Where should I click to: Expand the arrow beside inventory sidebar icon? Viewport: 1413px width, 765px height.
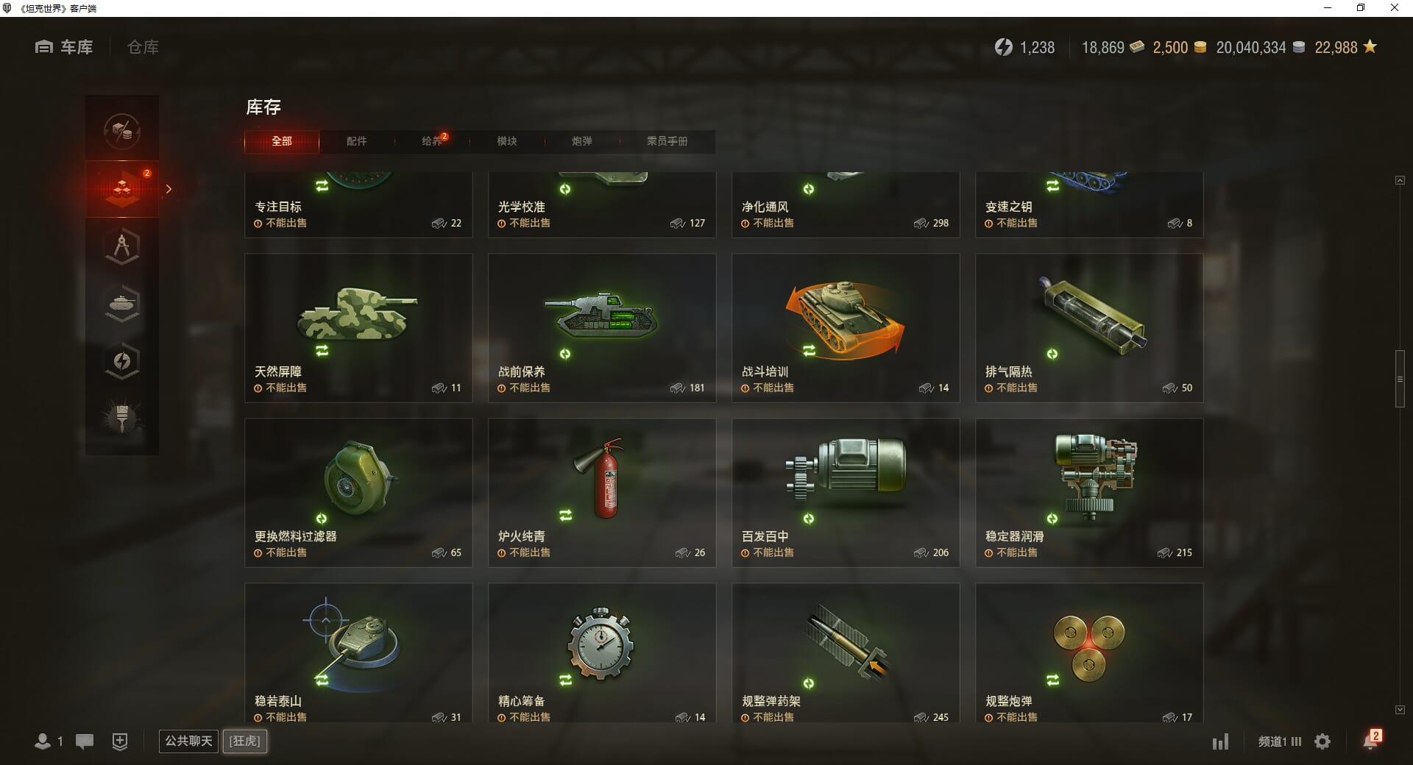pyautogui.click(x=169, y=189)
